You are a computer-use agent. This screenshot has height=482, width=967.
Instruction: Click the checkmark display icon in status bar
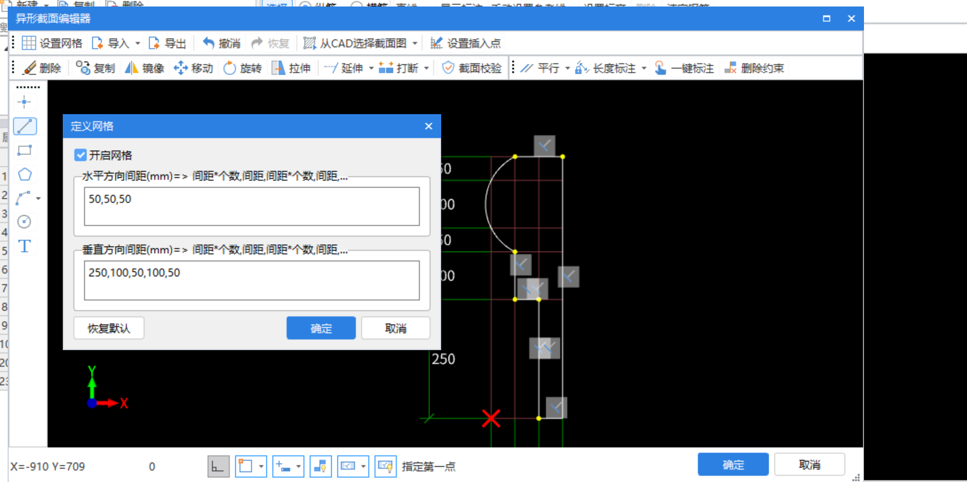click(x=348, y=467)
